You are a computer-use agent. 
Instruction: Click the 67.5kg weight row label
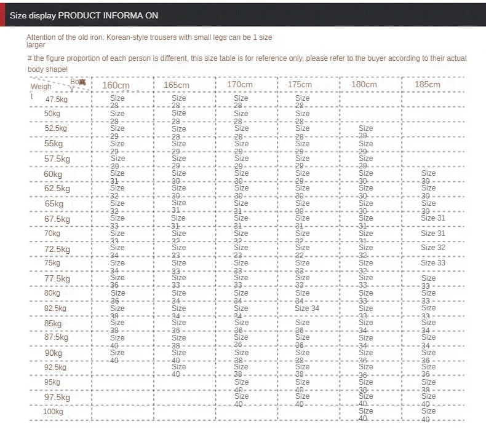(x=57, y=219)
